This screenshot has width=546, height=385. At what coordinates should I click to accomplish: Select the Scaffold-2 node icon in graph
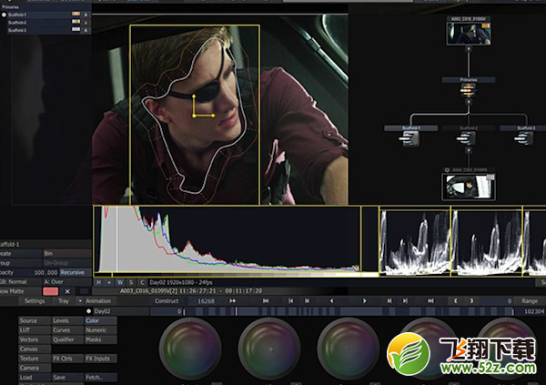pyautogui.click(x=466, y=138)
